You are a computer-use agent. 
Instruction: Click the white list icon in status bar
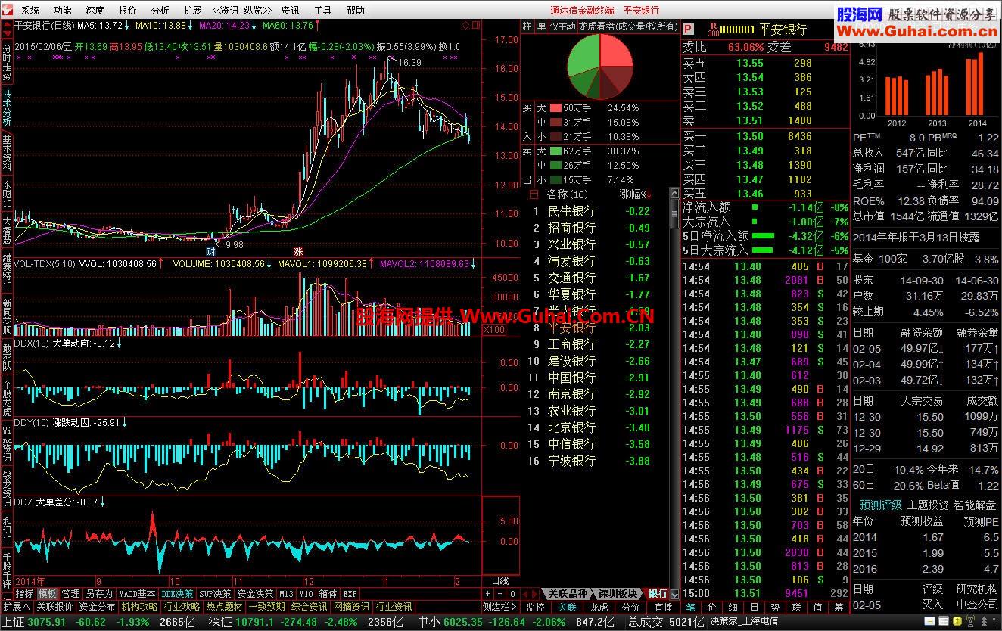click(944, 621)
